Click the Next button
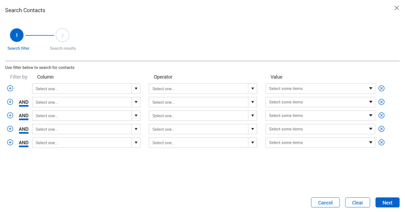 387,203
